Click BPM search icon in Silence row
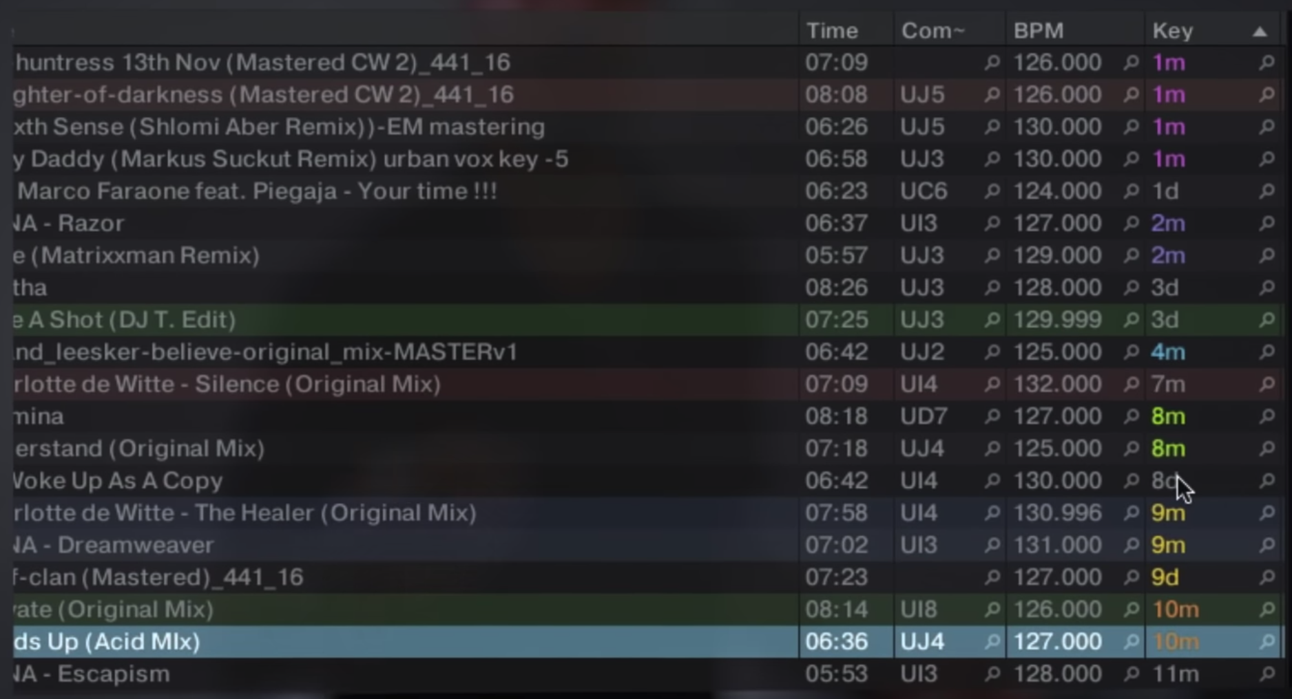Image resolution: width=1292 pixels, height=699 pixels. (x=1130, y=385)
